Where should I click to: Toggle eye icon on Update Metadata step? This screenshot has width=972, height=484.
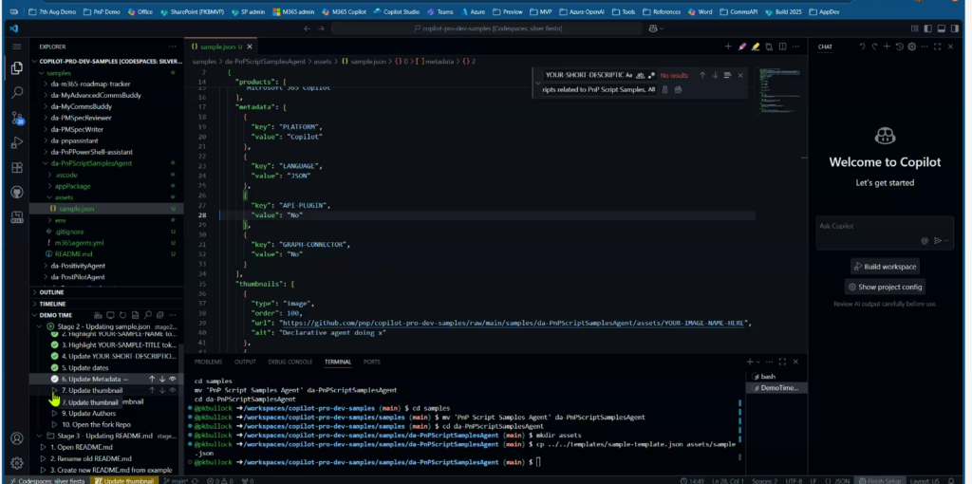tap(173, 380)
